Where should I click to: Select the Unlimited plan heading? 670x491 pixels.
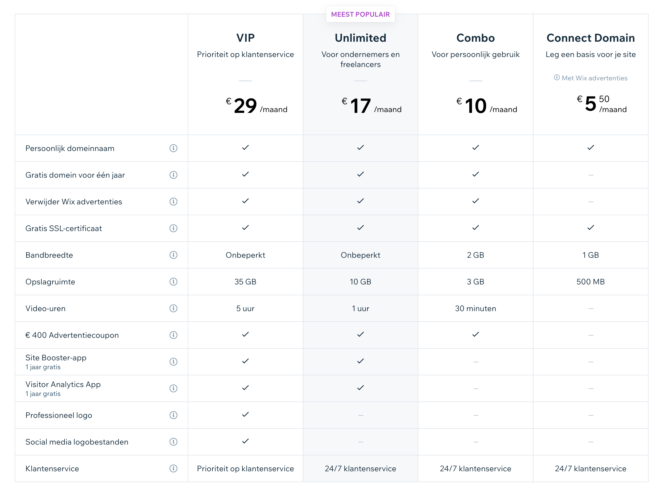coord(360,38)
